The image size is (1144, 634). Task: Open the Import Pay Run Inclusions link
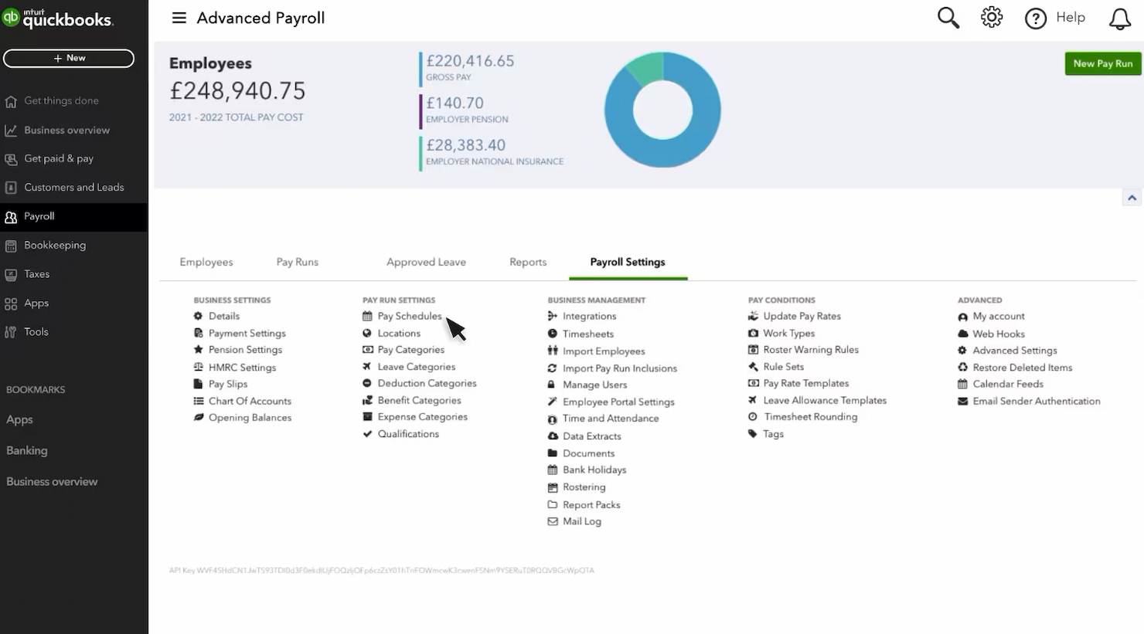pyautogui.click(x=620, y=368)
